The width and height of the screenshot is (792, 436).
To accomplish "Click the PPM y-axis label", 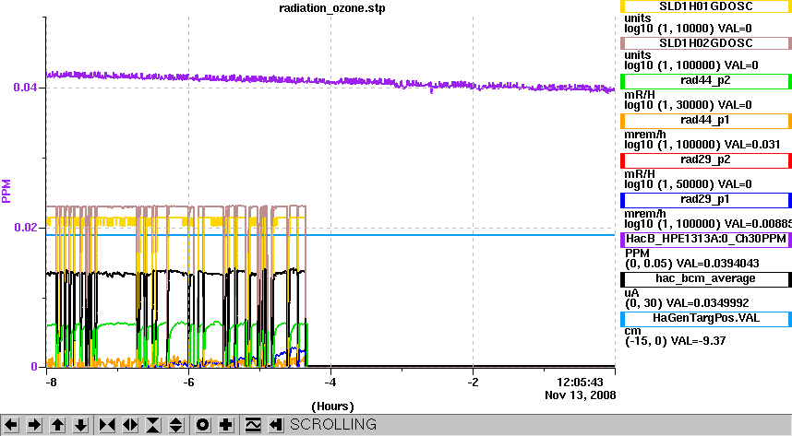I will 6,191.
